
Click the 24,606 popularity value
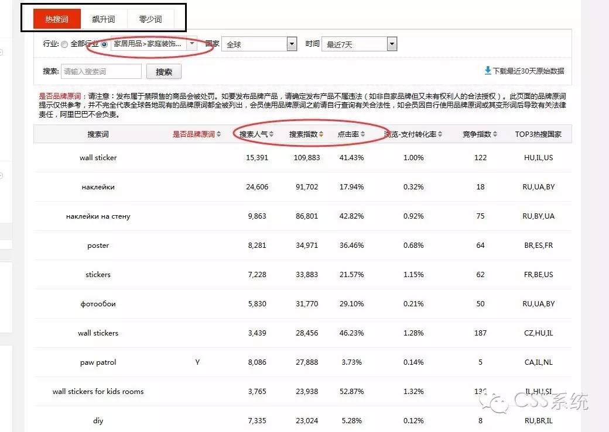257,187
